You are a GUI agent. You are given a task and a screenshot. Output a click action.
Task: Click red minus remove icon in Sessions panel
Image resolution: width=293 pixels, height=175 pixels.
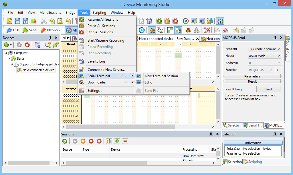125,141
